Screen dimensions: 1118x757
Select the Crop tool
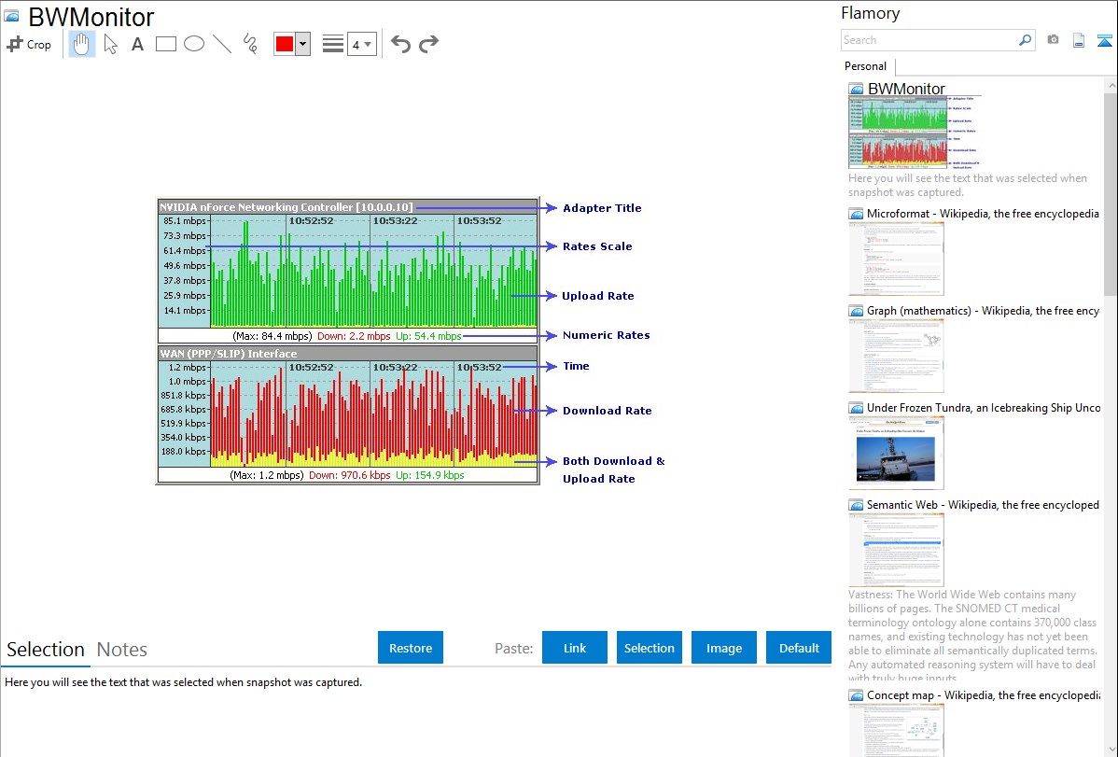[29, 44]
